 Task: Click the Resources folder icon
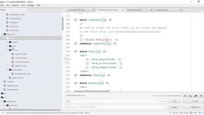click(5, 34)
